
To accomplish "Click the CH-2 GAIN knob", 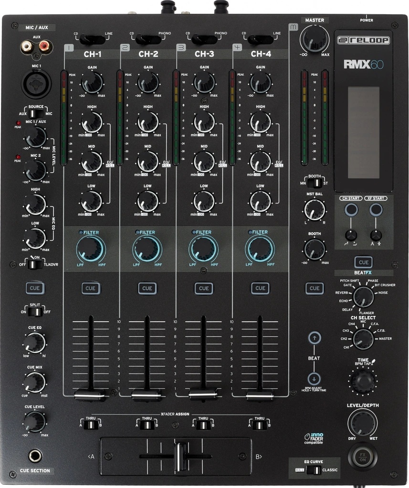I will [148, 82].
